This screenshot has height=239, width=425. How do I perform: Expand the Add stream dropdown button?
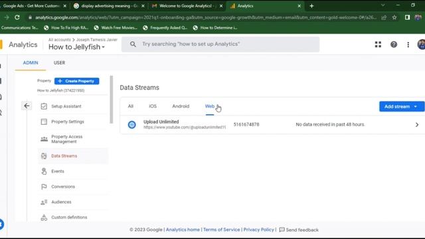tap(402, 106)
